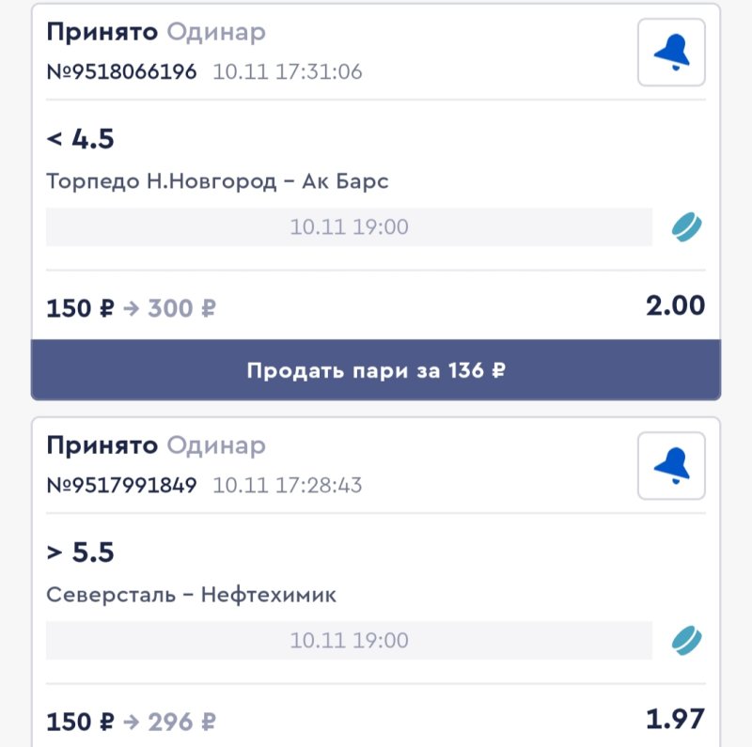Viewport: 752px width, 747px height.
Task: Select bet number №9517991849
Action: [122, 486]
